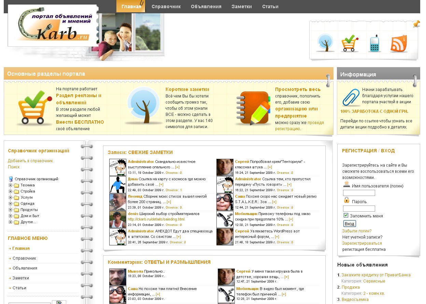
Task: Click the orange notebook directory icon
Action: [x=253, y=108]
